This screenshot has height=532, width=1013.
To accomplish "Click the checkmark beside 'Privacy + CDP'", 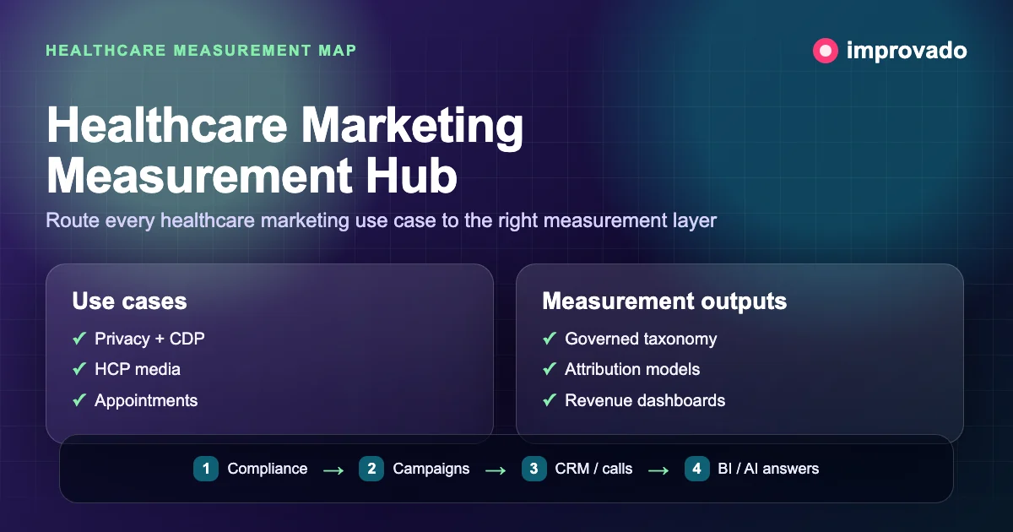I will point(79,339).
